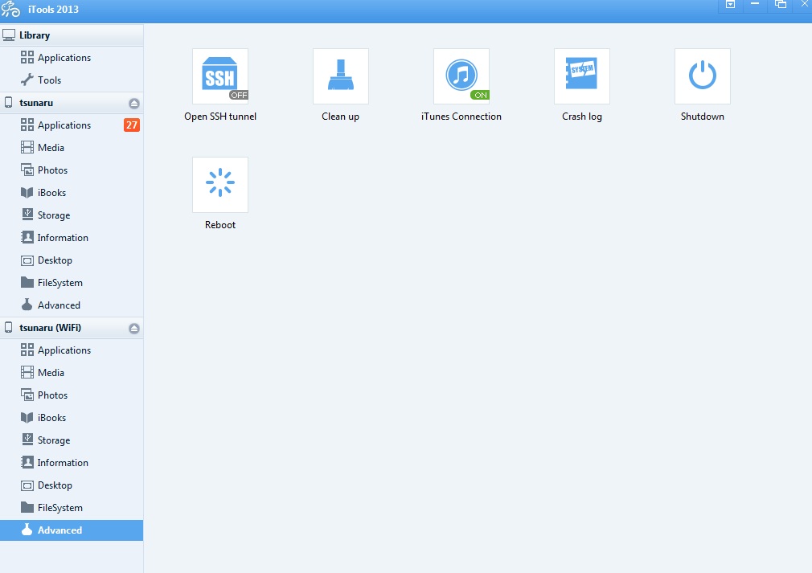Open iBooks under tsunaru USB device
Image resolution: width=812 pixels, height=573 pixels.
tap(72, 193)
